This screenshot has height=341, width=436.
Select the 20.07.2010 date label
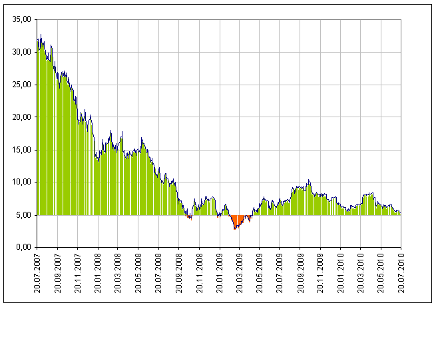pos(401,273)
